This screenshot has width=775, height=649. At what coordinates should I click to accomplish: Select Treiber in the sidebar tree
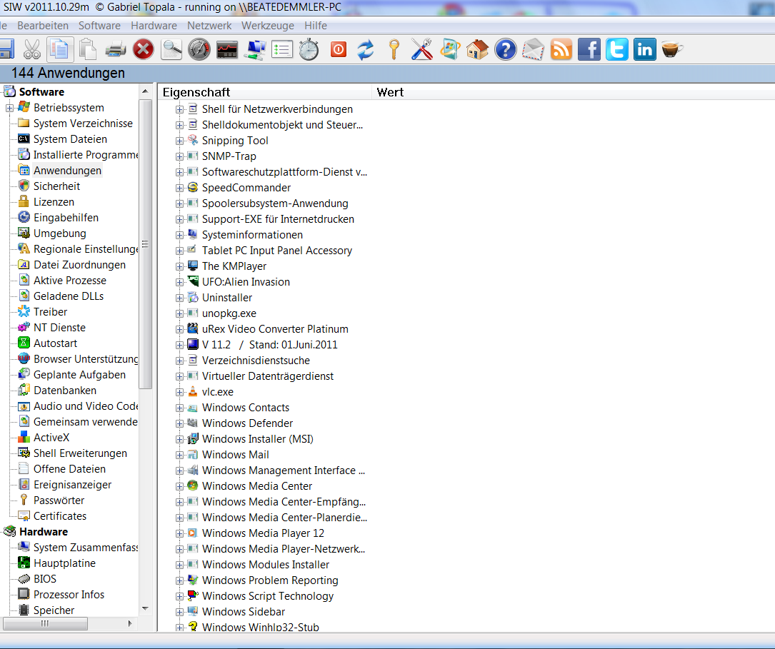tap(51, 312)
